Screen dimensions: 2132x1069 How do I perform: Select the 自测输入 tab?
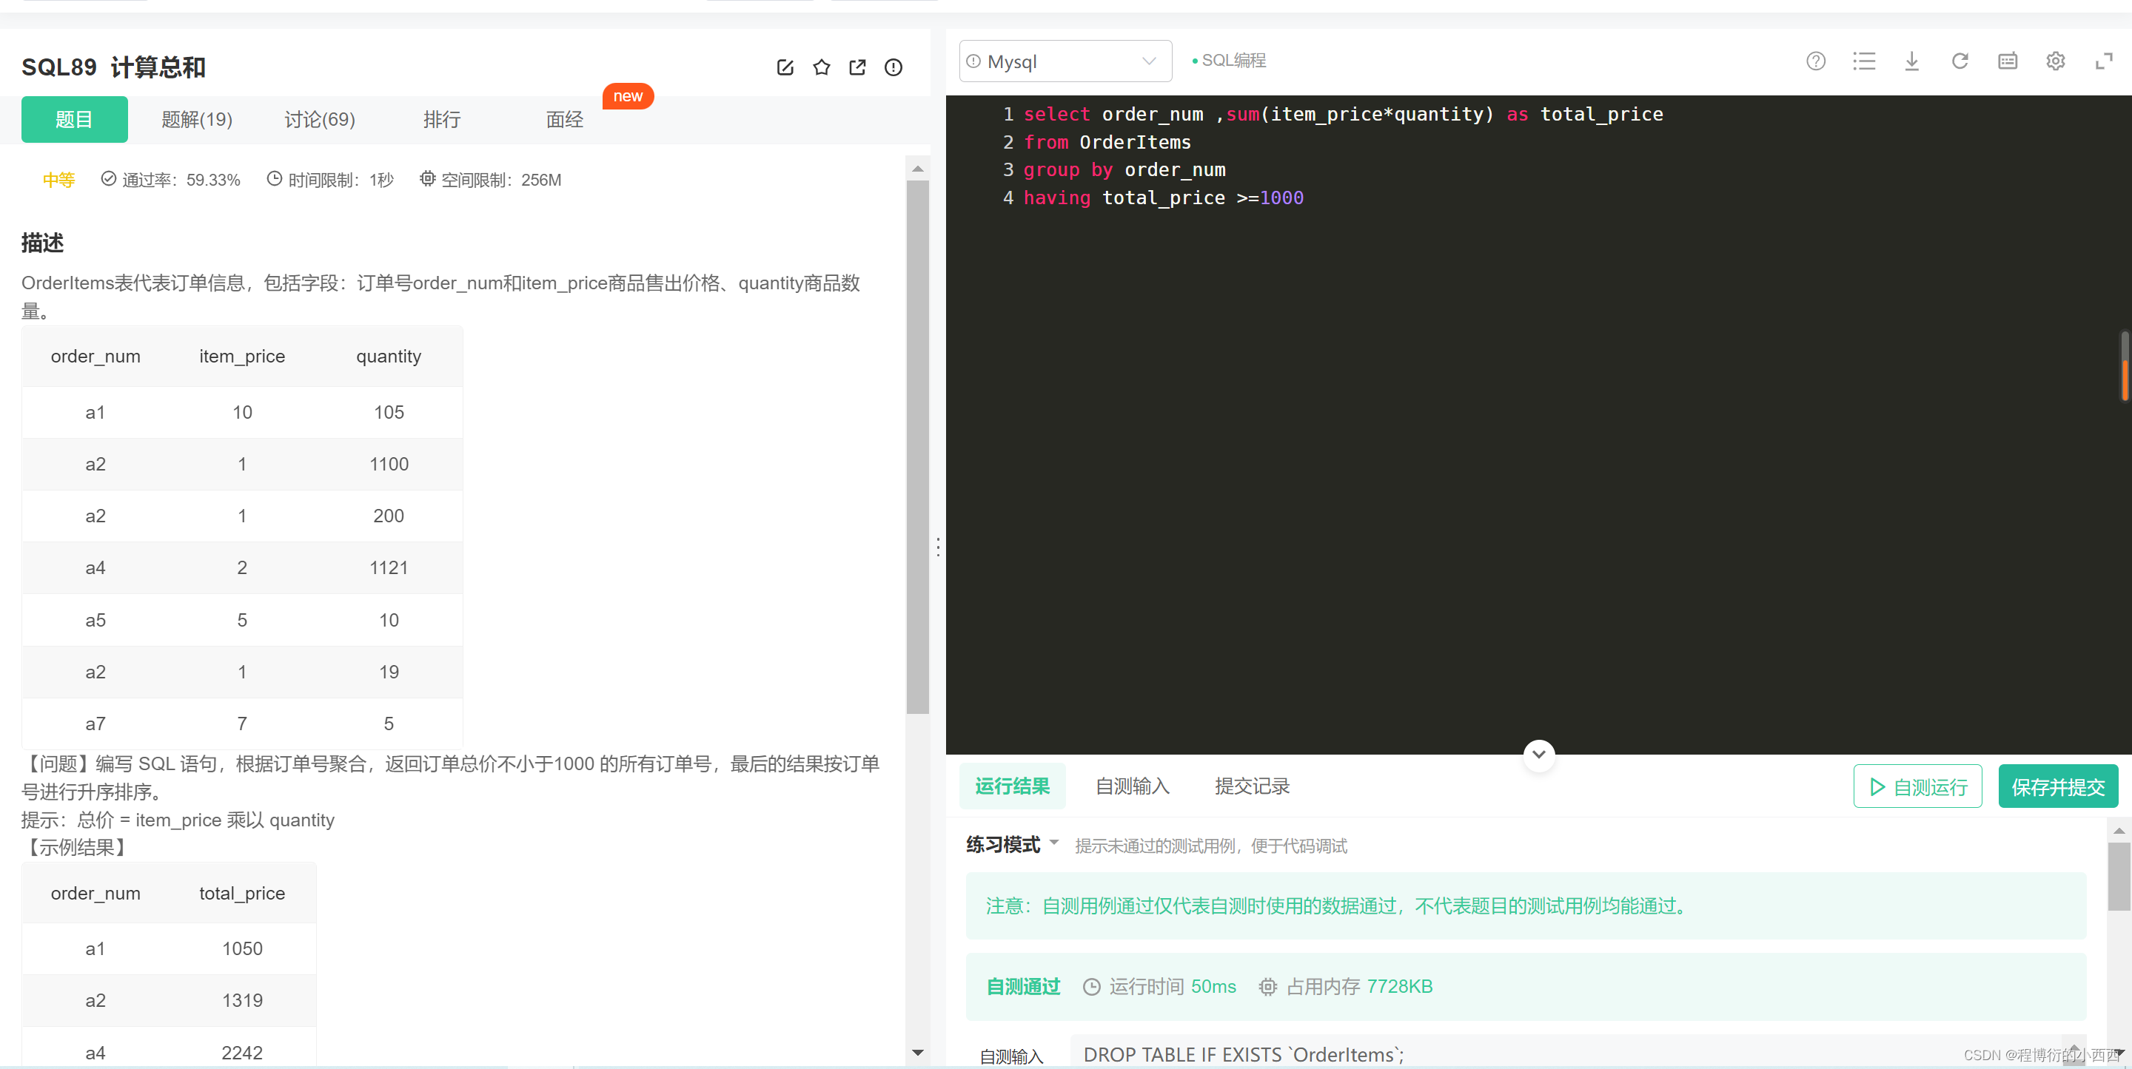click(x=1132, y=786)
